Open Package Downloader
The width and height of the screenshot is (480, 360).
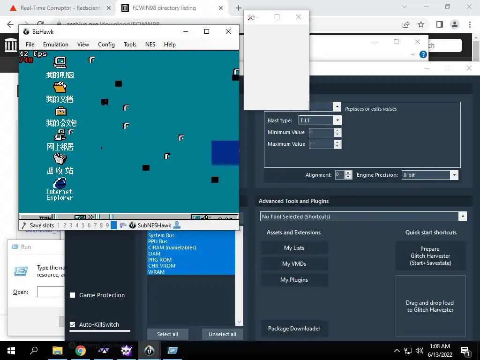click(294, 329)
